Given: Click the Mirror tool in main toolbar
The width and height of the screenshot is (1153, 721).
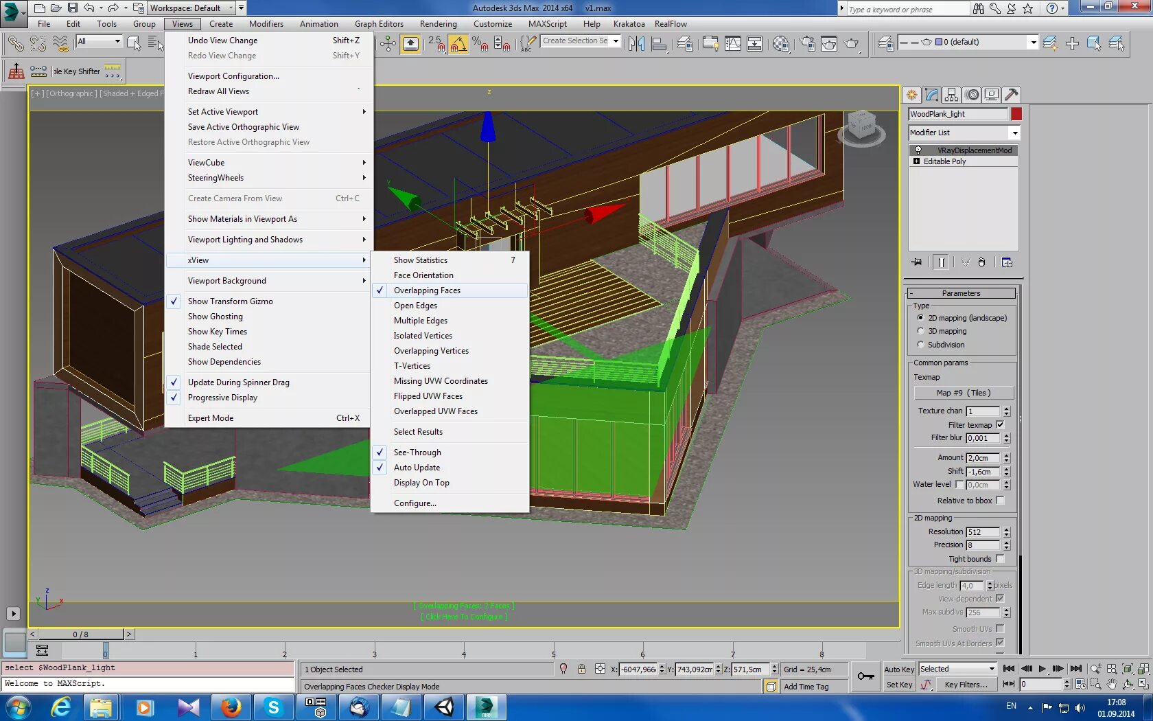Looking at the screenshot, I should point(636,44).
